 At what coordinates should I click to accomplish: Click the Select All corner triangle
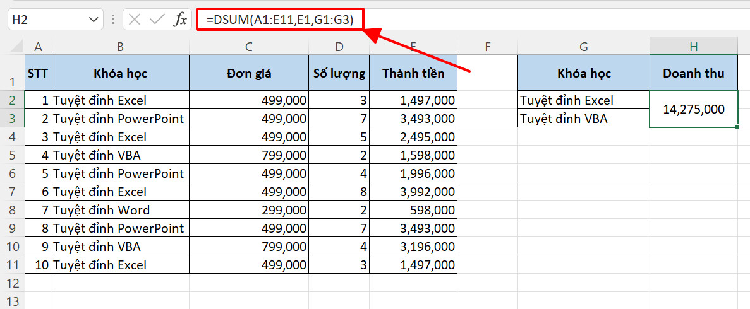click(x=16, y=46)
